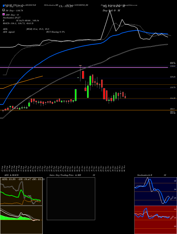Click the 'ADX signal:' label
Image resolution: width=177 pixels, height=234 pixels.
click(9, 32)
